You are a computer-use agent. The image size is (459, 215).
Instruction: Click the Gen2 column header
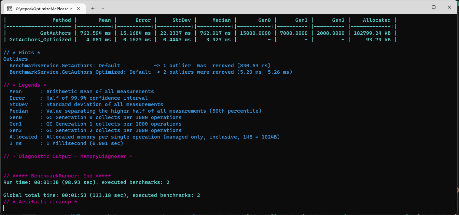338,20
